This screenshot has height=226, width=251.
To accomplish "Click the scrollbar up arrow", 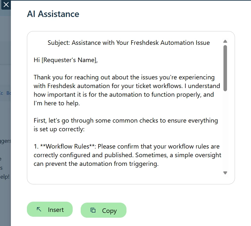I will [225, 42].
